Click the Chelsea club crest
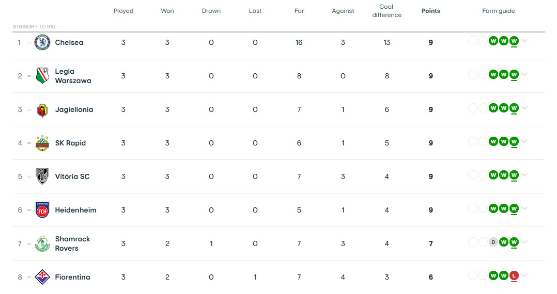 tap(42, 42)
